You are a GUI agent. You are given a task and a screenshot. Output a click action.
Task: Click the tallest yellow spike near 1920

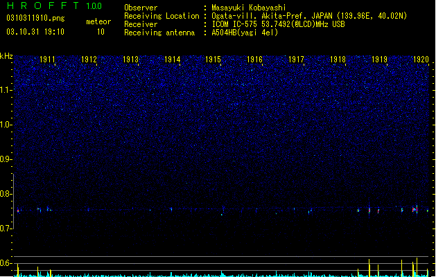pyautogui.click(x=417, y=267)
